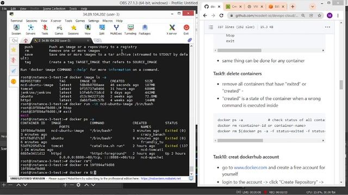Screen dimensions: 348x195
Task: Open the OBS Tools menu
Action: 73,9
